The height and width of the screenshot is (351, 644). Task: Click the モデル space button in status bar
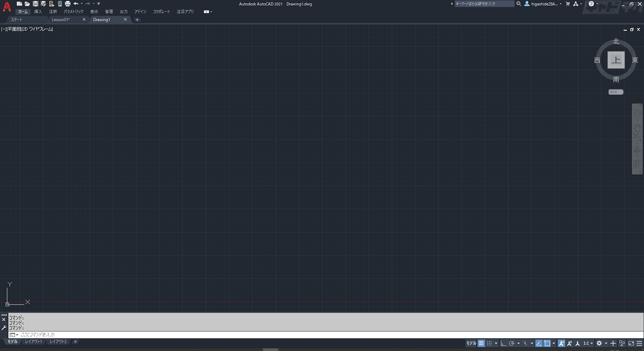(x=471, y=343)
